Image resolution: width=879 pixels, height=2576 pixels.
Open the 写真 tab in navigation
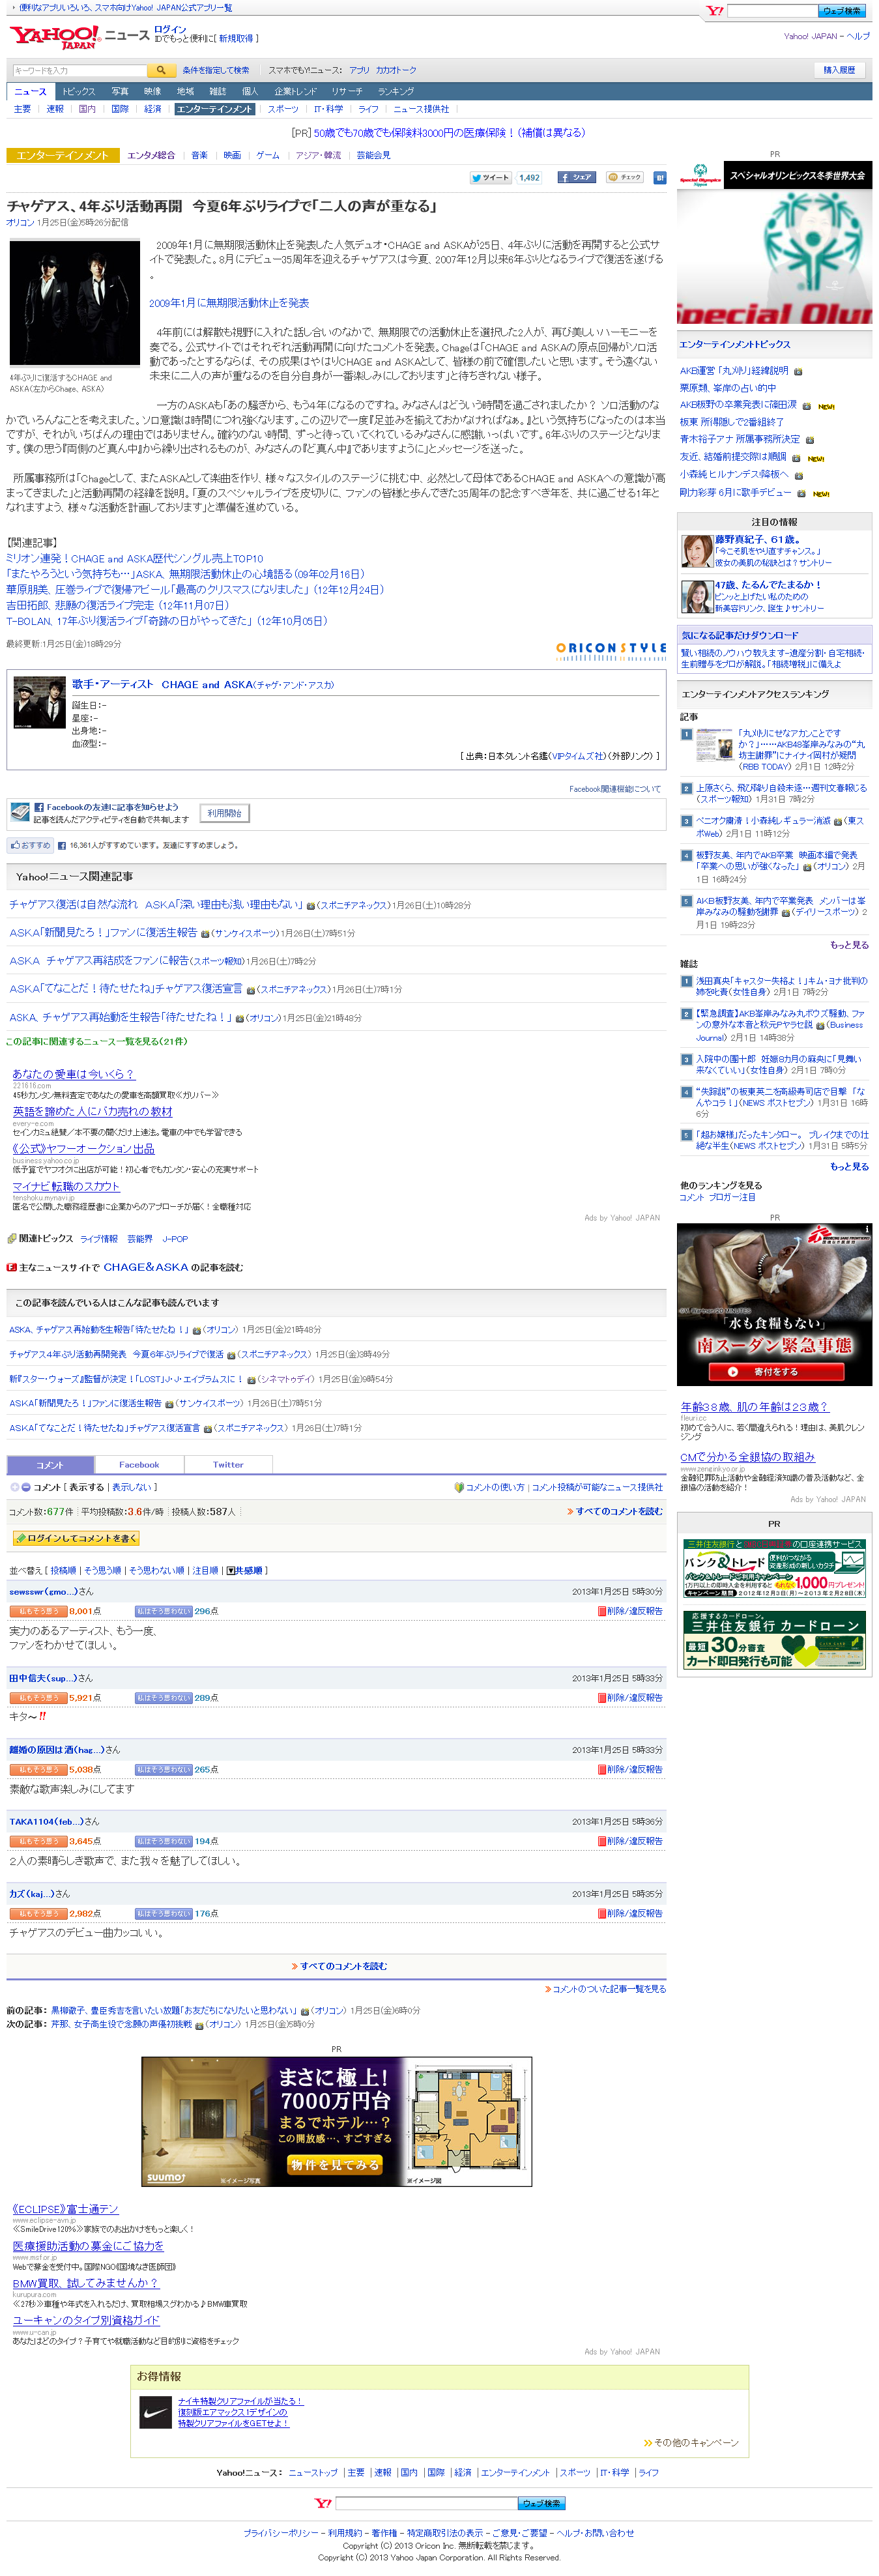click(119, 91)
